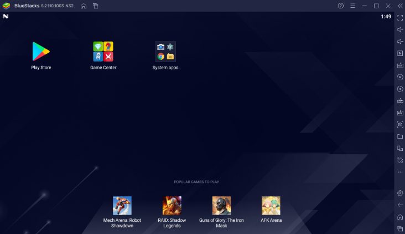The image size is (405, 234).
Task: Click the volume up icon
Action: pyautogui.click(x=400, y=29)
